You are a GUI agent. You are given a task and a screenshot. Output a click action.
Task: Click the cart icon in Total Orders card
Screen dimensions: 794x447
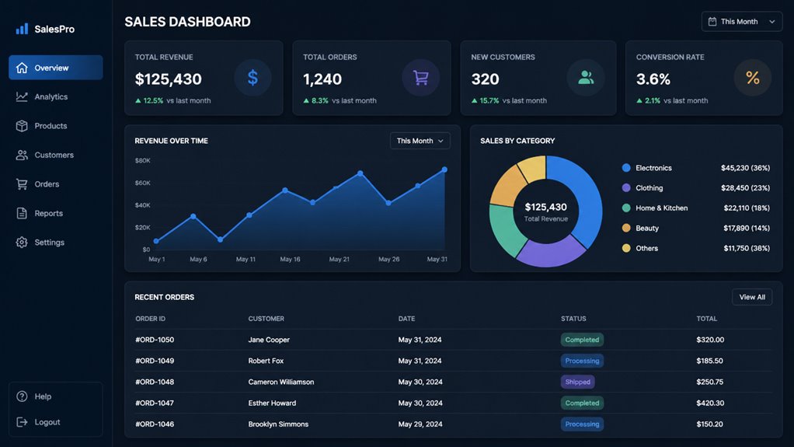tap(421, 78)
